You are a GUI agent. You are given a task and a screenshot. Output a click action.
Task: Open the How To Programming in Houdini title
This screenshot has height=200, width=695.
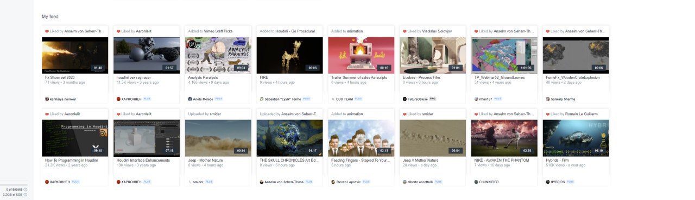click(72, 160)
